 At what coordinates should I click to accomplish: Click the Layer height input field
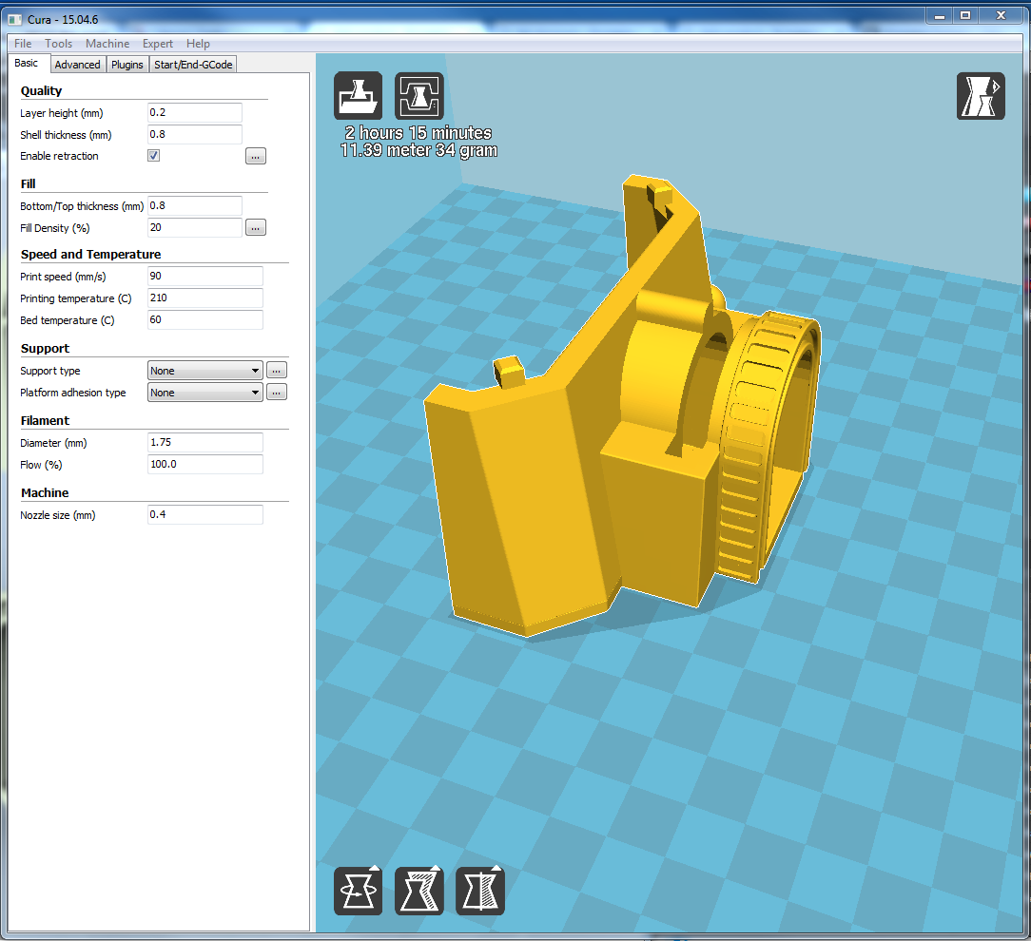[195, 113]
